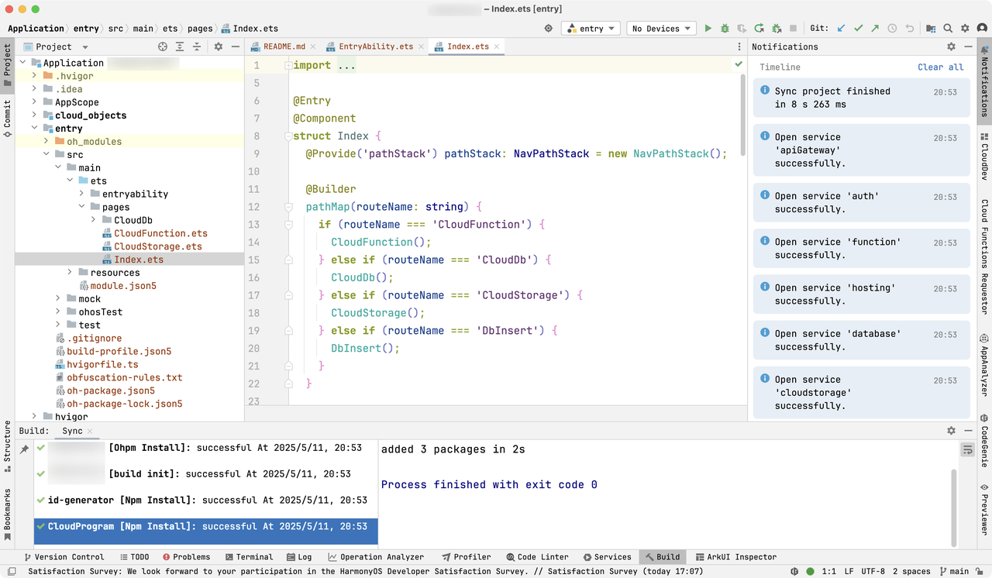Click the build output vertical scrollbar
Screen dimensions: 992x578
954,507
